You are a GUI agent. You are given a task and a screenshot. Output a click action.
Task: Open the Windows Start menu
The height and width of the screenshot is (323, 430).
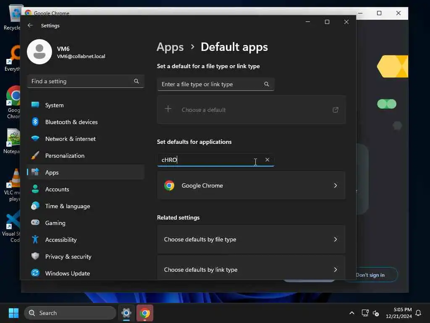pyautogui.click(x=13, y=313)
